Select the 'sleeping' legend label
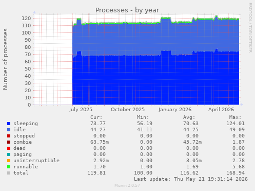 pos(26,124)
